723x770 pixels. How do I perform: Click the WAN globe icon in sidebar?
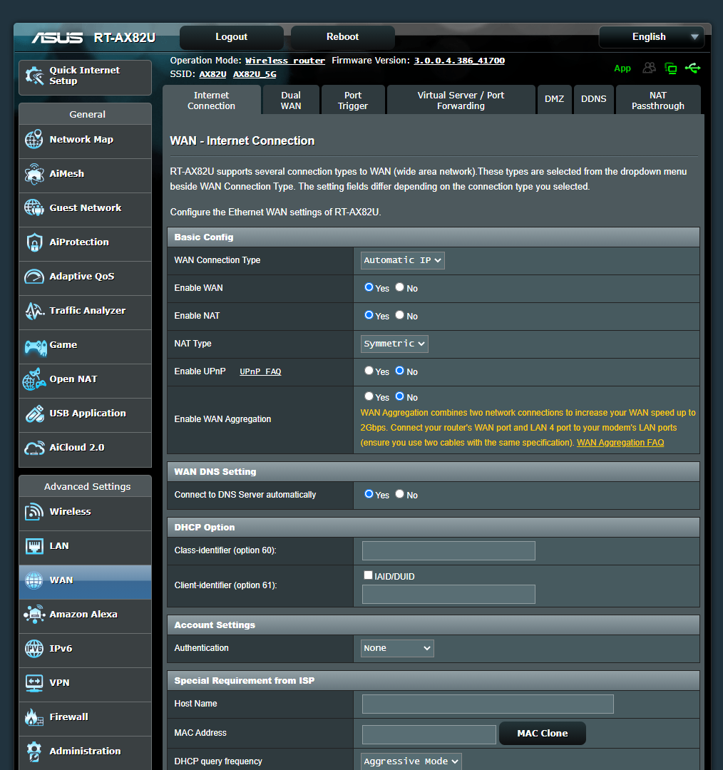34,580
